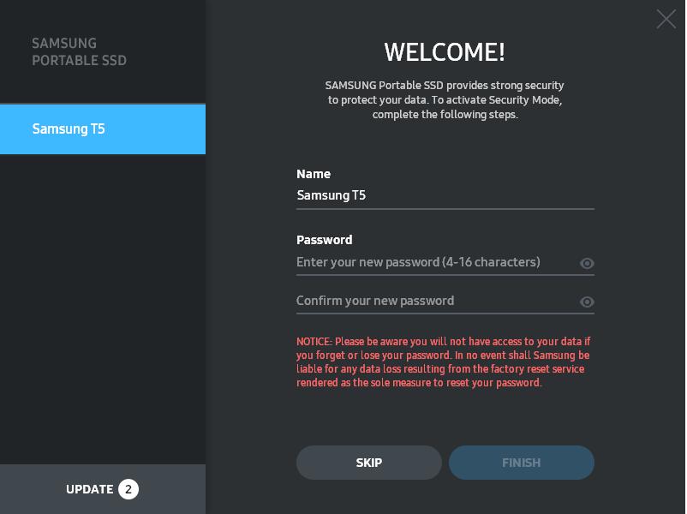Click the Password label heading

324,240
